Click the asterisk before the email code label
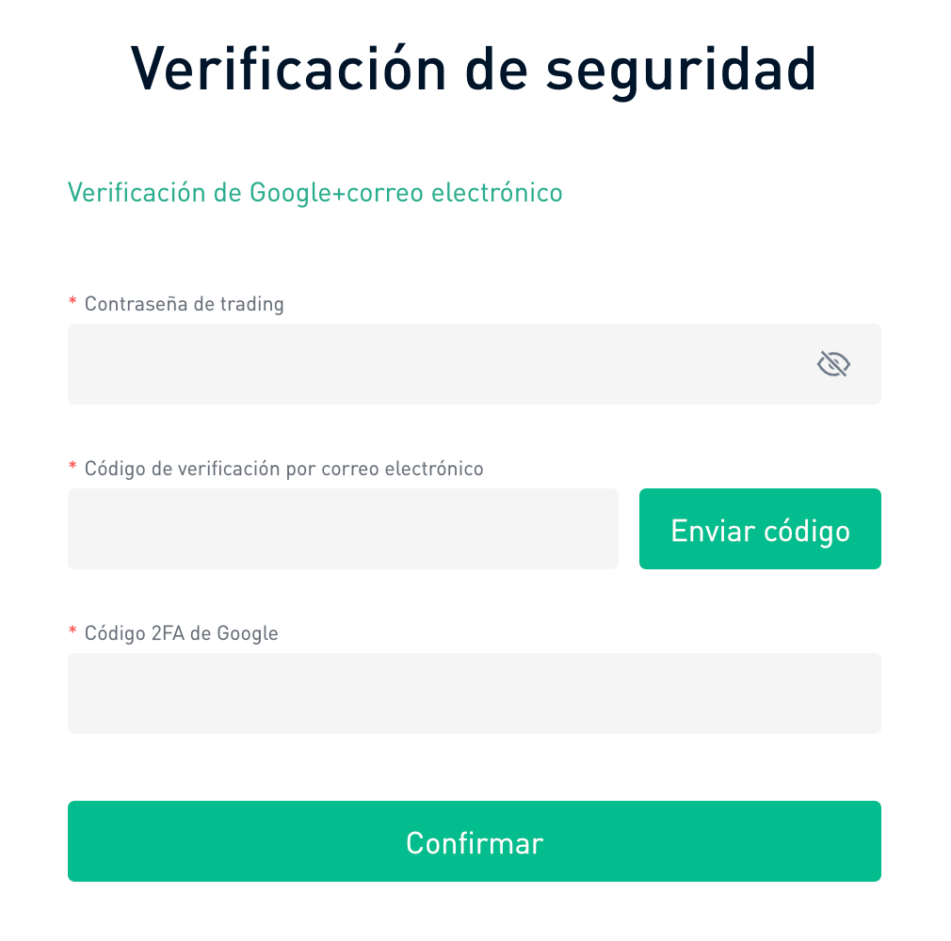951x941 pixels. tap(73, 467)
